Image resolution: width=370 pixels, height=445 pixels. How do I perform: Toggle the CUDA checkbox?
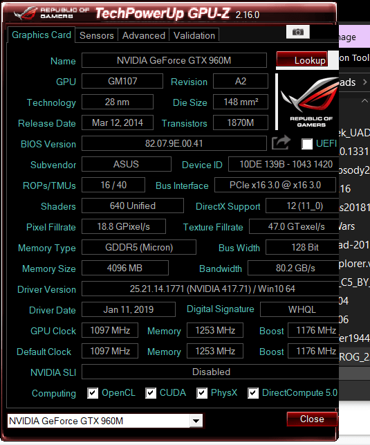click(x=151, y=393)
